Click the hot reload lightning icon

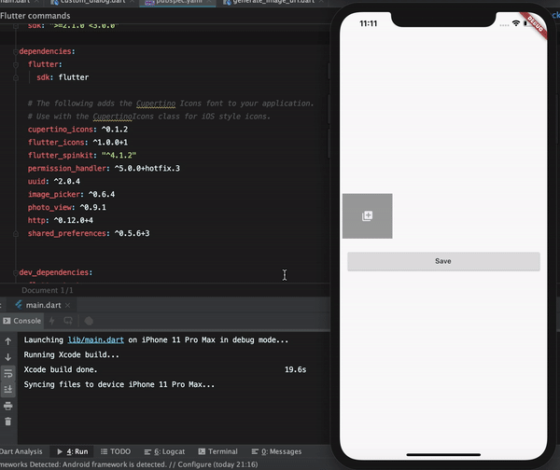tap(52, 321)
